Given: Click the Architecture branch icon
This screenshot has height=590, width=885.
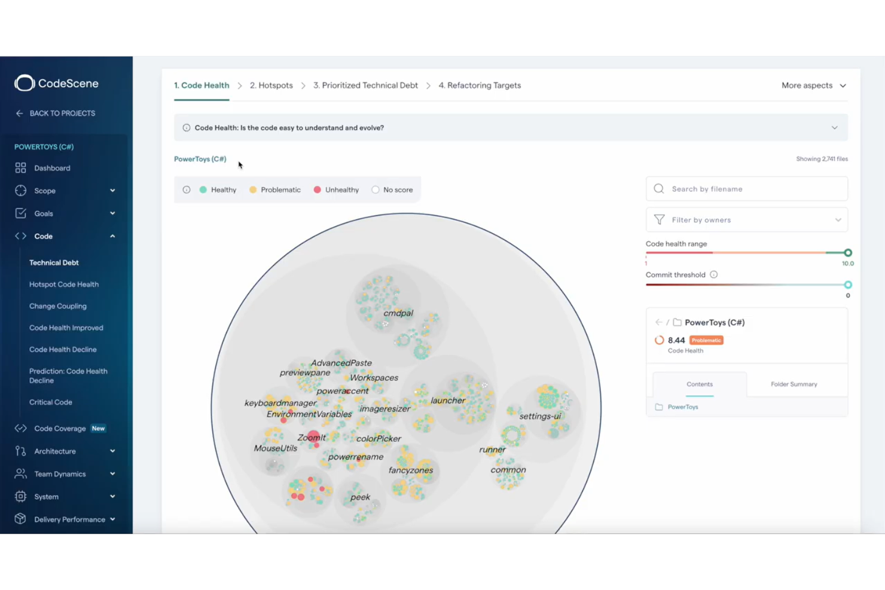Looking at the screenshot, I should point(20,451).
